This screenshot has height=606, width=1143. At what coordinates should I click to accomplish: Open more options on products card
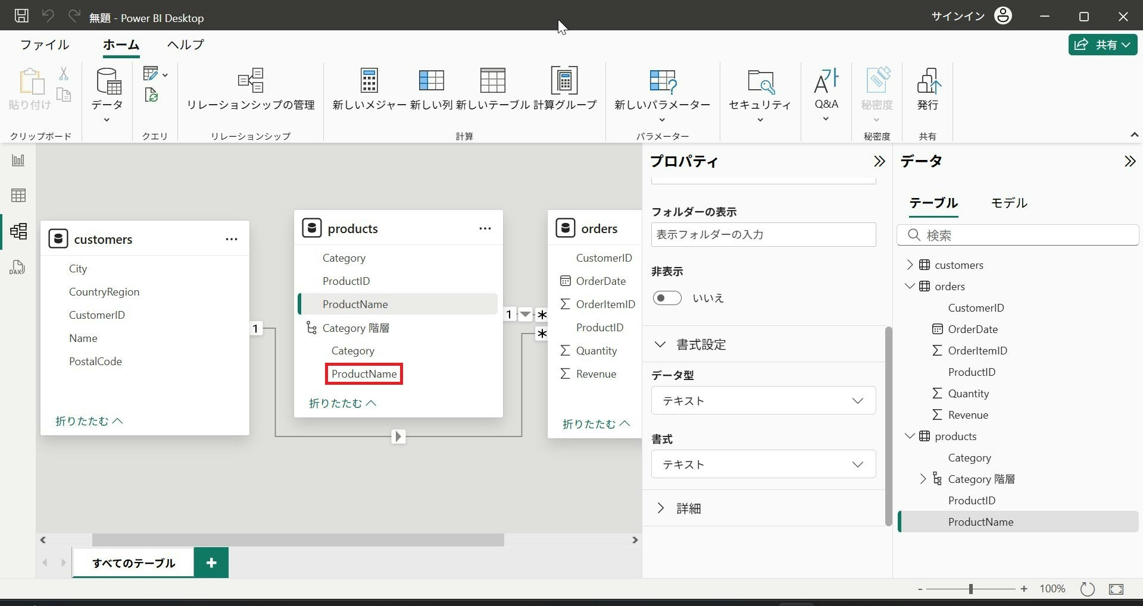pyautogui.click(x=485, y=228)
